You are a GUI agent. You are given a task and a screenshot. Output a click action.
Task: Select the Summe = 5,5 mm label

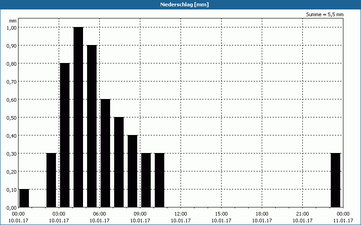(324, 14)
